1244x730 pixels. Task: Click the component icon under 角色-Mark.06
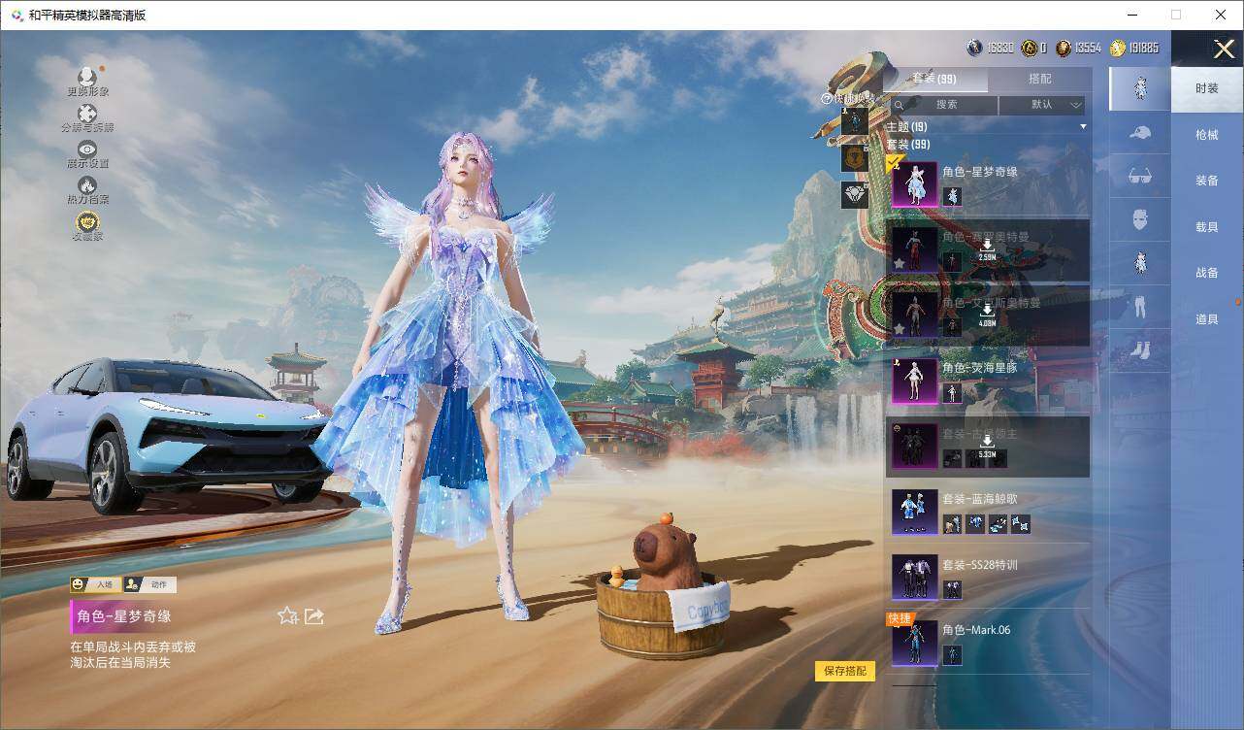[x=952, y=655]
